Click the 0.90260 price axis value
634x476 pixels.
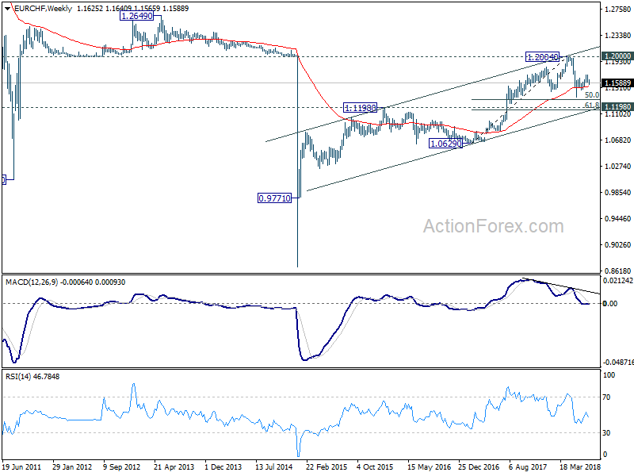pos(617,245)
